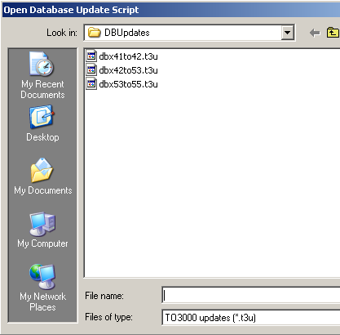Select the dbx42to53.t3u update script
The image size is (340, 335).
pos(128,70)
